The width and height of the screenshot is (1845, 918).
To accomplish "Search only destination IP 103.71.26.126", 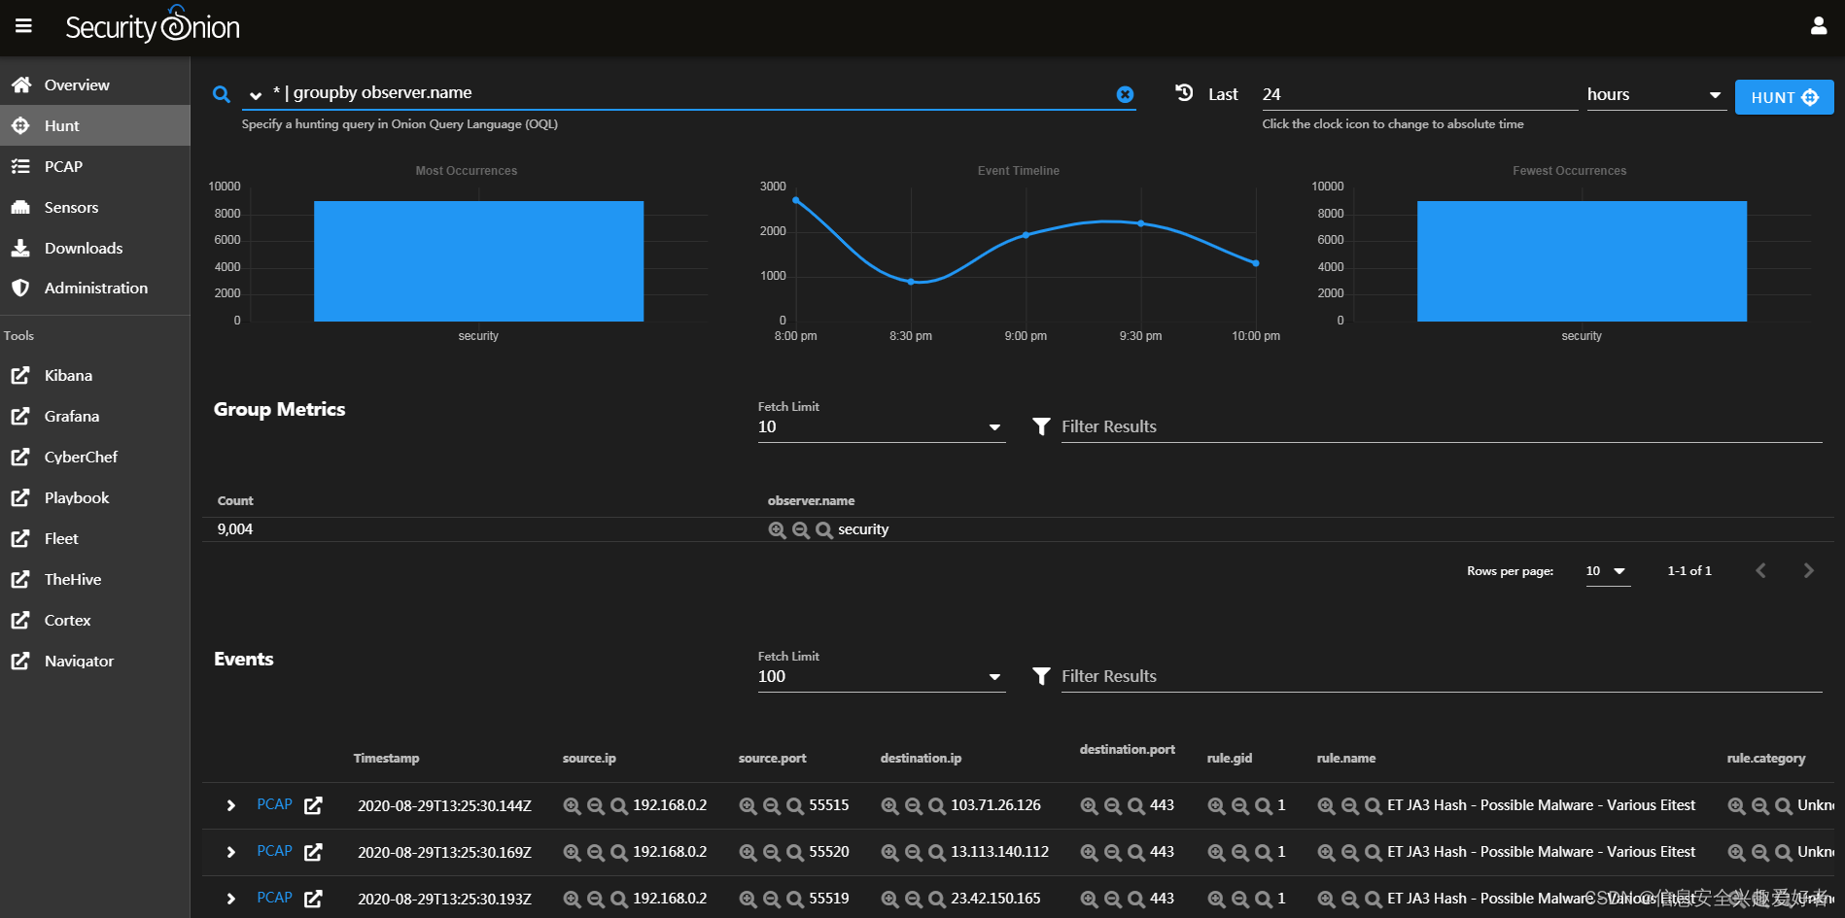I will (937, 805).
